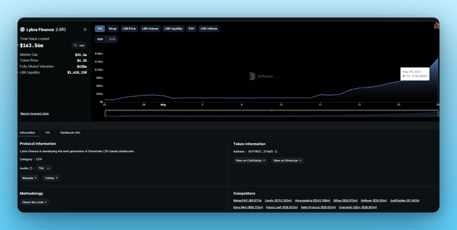Click the LBR Liquidity value $1,618,138
Screen dimensions: 457x230
click(x=77, y=72)
